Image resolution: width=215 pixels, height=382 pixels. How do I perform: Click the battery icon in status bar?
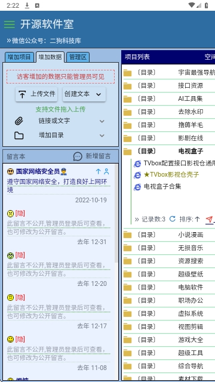click(x=207, y=5)
